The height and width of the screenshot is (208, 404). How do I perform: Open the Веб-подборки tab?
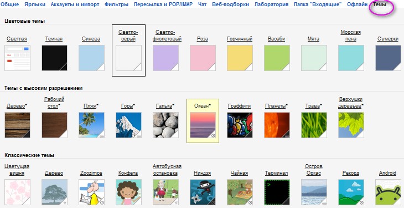(231, 4)
